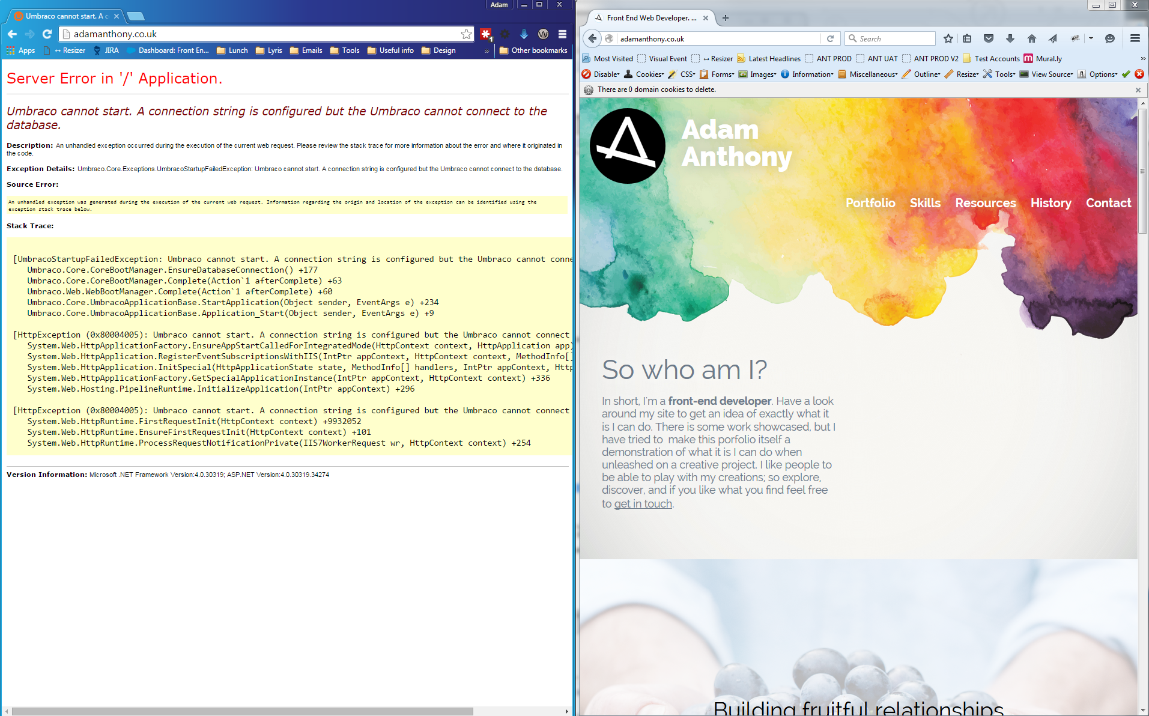This screenshot has width=1149, height=716.
Task: Click the blue arrow extension in Chrome
Action: tap(524, 34)
